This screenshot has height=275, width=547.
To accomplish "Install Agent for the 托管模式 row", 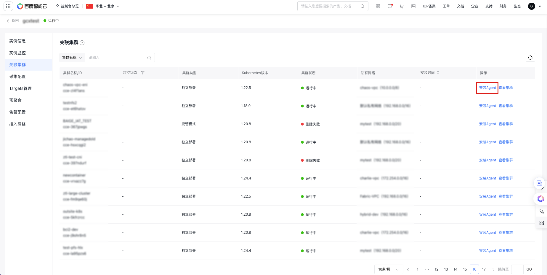I will point(487,124).
